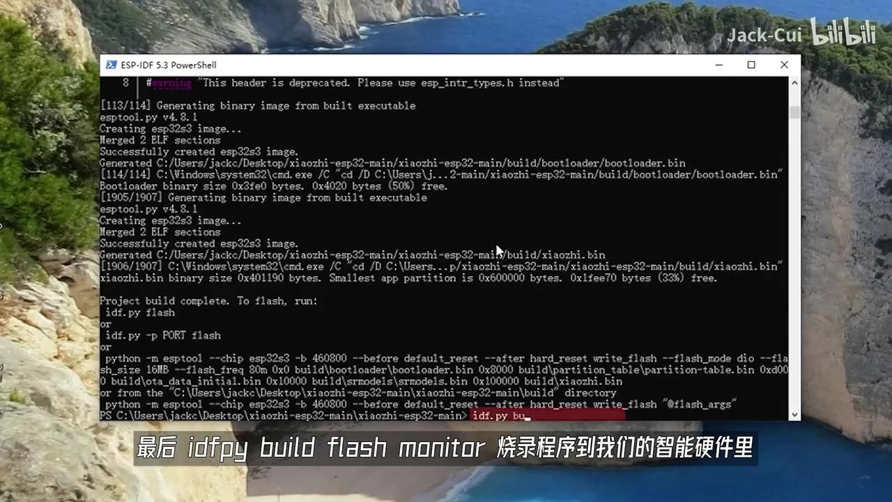892x502 pixels.
Task: Click the ESP-IDF 5.3 PowerShell title text
Action: pos(169,65)
